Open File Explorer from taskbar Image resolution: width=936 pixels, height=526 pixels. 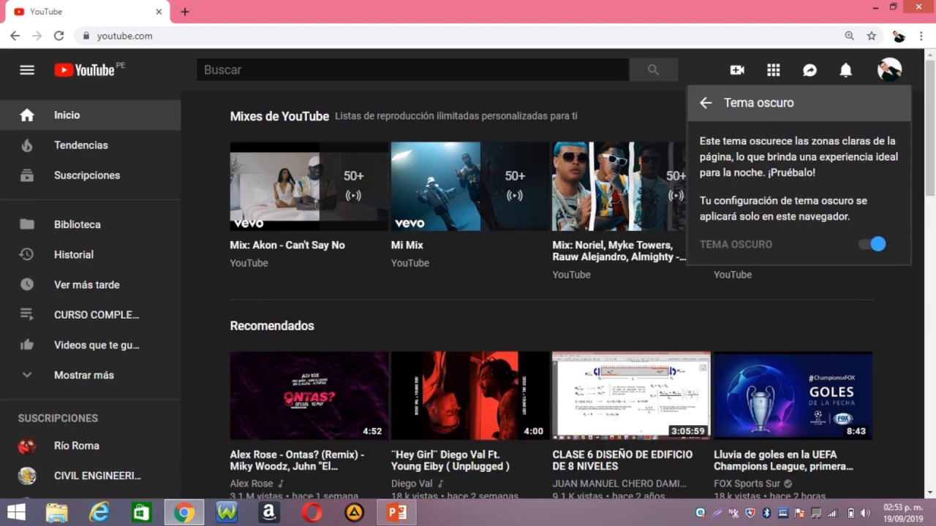(56, 512)
